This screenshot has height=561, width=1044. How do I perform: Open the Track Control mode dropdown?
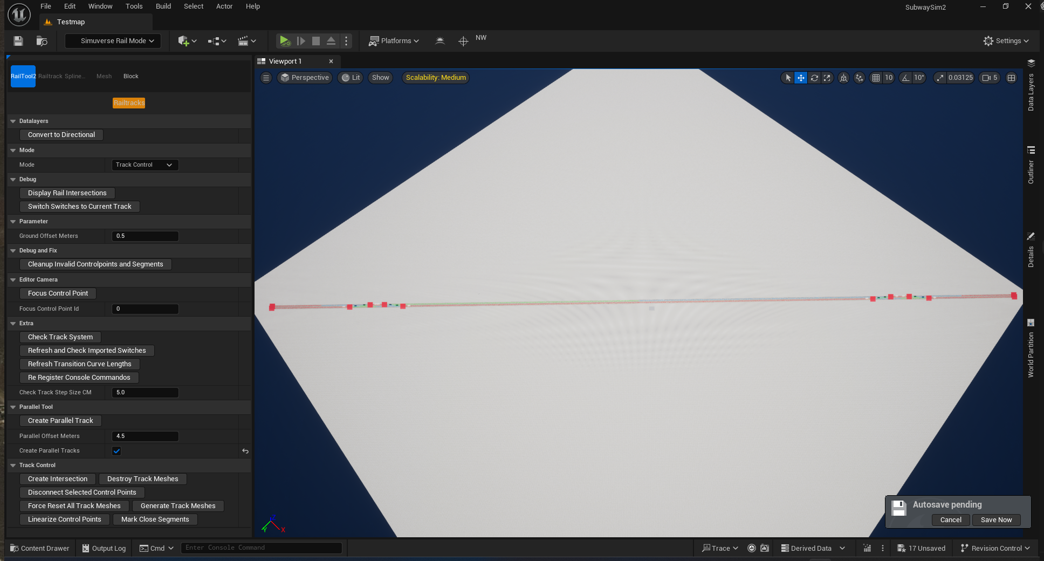(145, 165)
